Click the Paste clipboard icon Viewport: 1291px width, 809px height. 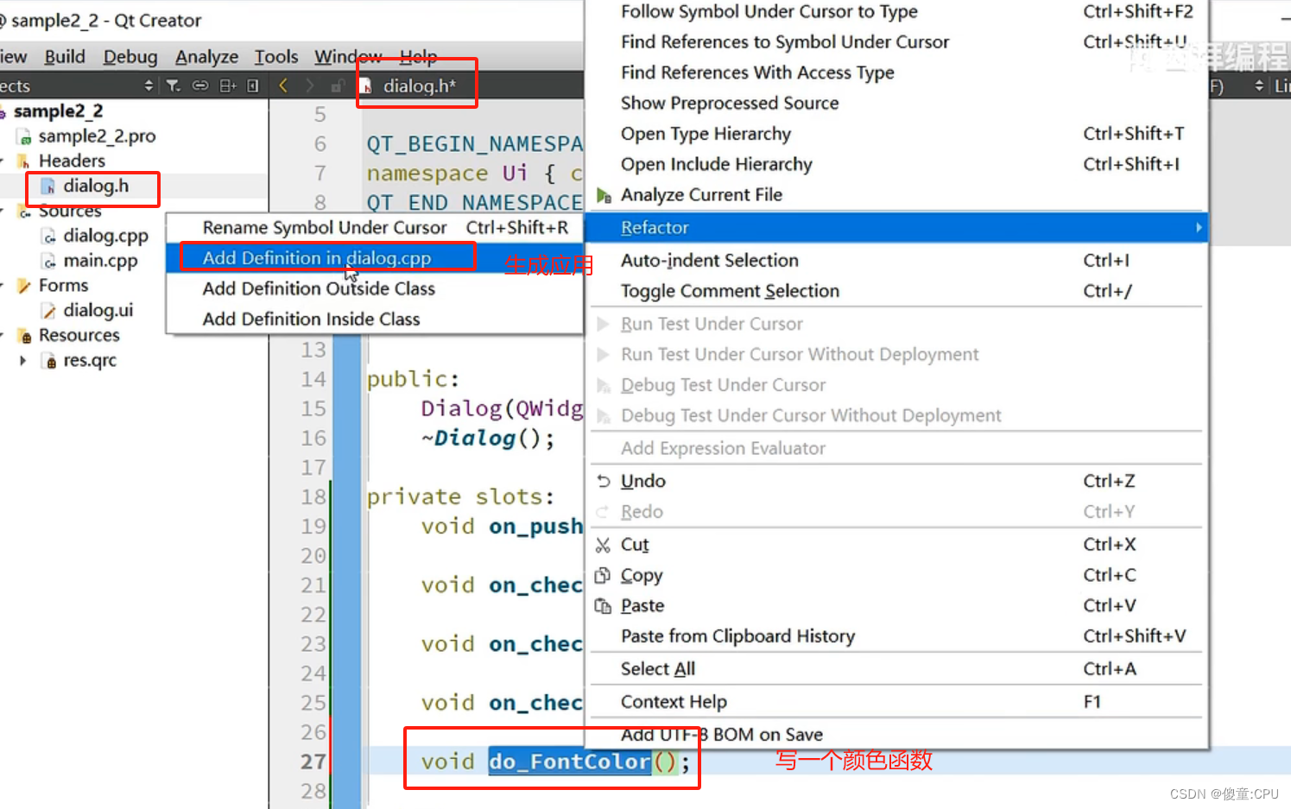pos(603,606)
